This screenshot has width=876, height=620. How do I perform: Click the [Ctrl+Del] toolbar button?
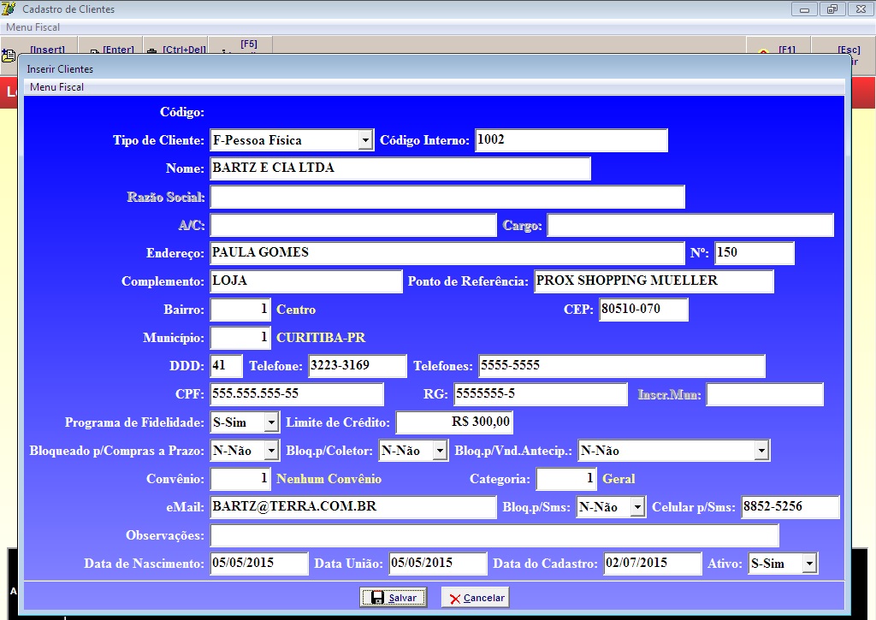tap(178, 50)
